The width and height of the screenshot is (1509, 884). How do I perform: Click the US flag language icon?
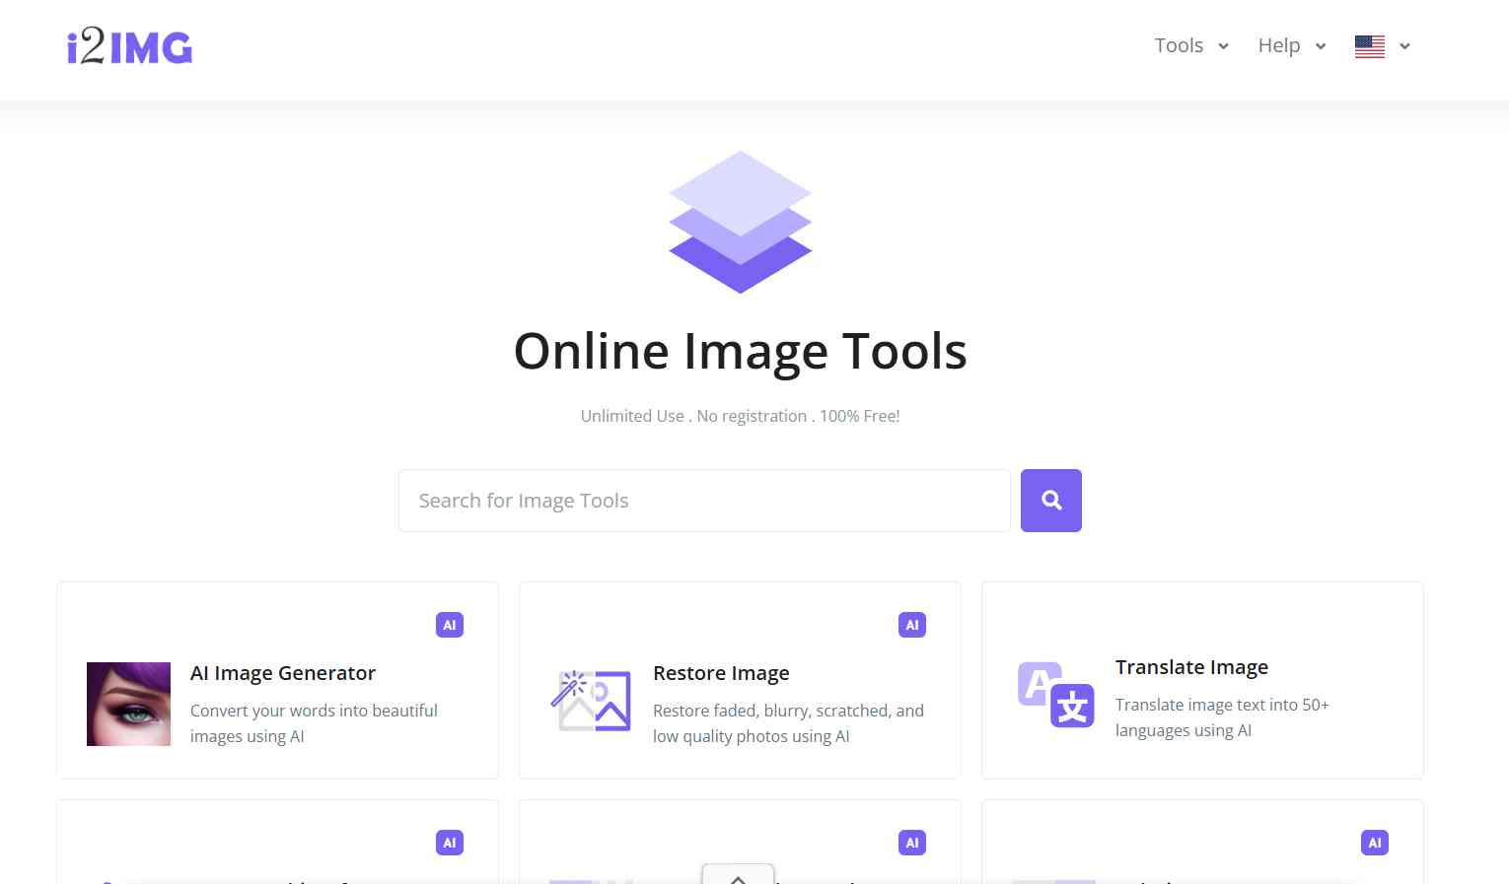point(1369,46)
